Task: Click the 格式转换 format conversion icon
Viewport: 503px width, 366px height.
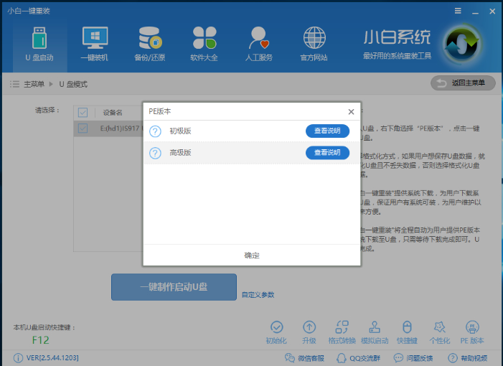Action: [341, 332]
